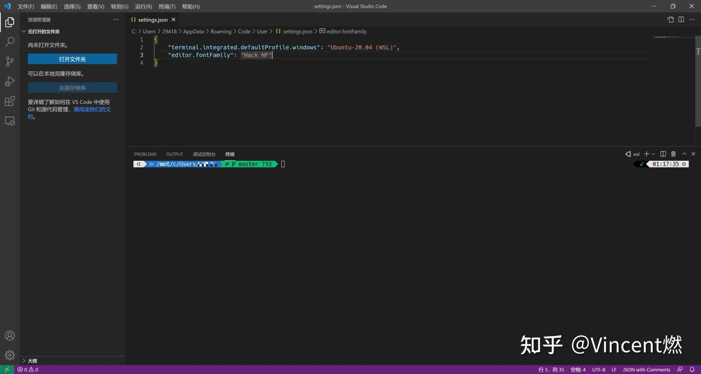This screenshot has height=374, width=701.
Task: Maximize the panel with up chevron
Action: click(684, 154)
